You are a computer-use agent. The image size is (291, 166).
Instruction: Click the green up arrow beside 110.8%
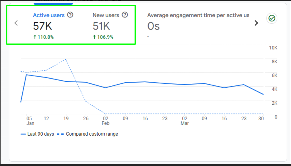coord(35,37)
